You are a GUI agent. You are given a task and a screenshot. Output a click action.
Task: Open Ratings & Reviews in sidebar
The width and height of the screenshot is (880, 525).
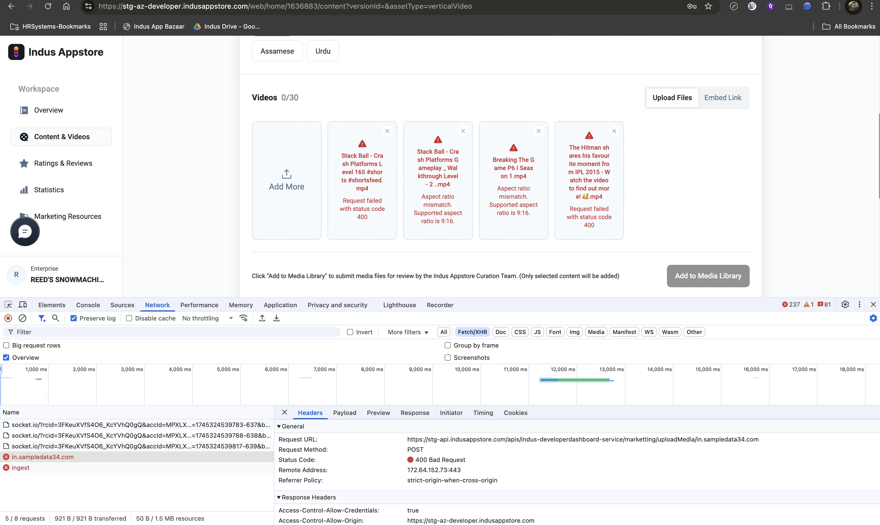[x=61, y=163]
